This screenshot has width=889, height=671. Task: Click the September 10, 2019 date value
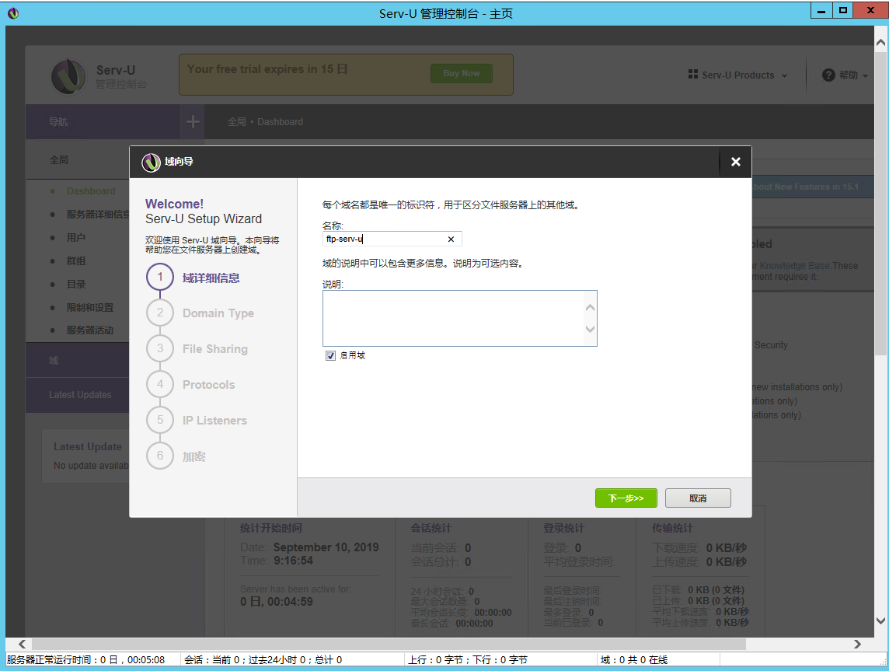(326, 547)
